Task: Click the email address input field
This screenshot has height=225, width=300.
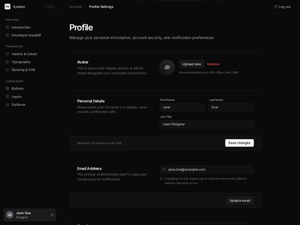Action: tap(207, 169)
